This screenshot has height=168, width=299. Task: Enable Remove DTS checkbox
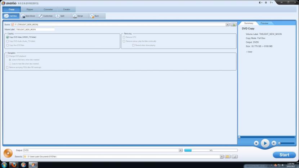click(x=124, y=37)
